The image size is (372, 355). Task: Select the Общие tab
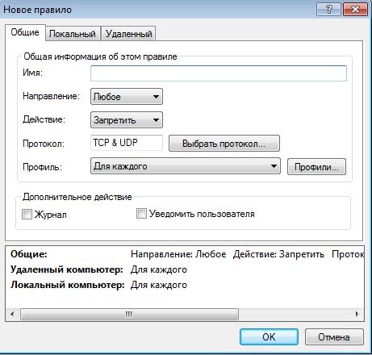click(x=25, y=32)
